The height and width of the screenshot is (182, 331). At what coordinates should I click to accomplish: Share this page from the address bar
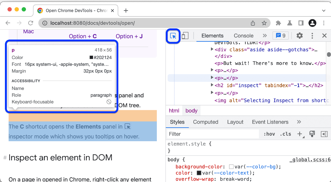[x=253, y=23]
